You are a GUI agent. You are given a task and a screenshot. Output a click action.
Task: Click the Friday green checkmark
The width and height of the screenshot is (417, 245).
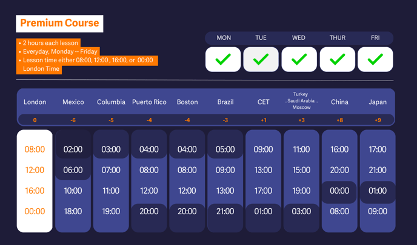tap(375, 59)
